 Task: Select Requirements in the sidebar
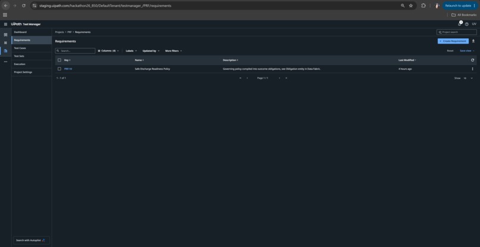(x=32, y=40)
